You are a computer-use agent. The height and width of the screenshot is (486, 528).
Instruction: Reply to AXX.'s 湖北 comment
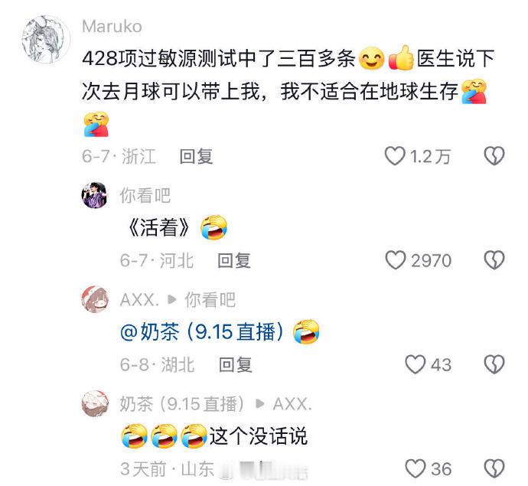click(x=235, y=365)
